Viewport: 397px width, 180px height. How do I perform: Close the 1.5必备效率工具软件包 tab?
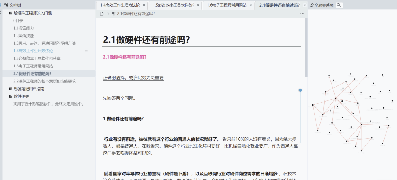198,5
